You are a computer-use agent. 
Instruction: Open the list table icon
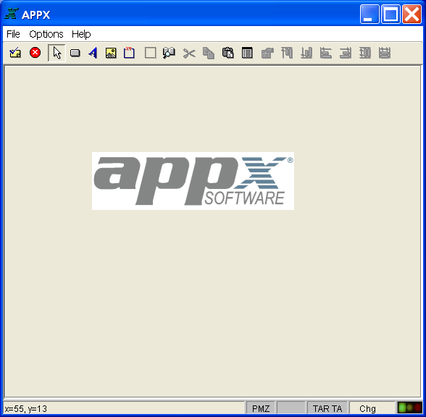(x=247, y=53)
